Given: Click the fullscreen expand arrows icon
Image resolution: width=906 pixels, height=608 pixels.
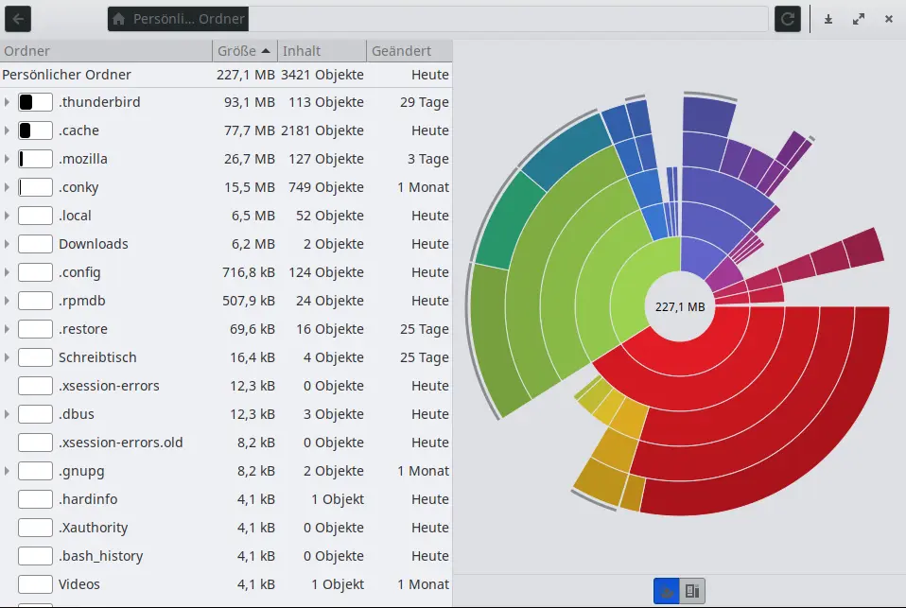Looking at the screenshot, I should [859, 19].
